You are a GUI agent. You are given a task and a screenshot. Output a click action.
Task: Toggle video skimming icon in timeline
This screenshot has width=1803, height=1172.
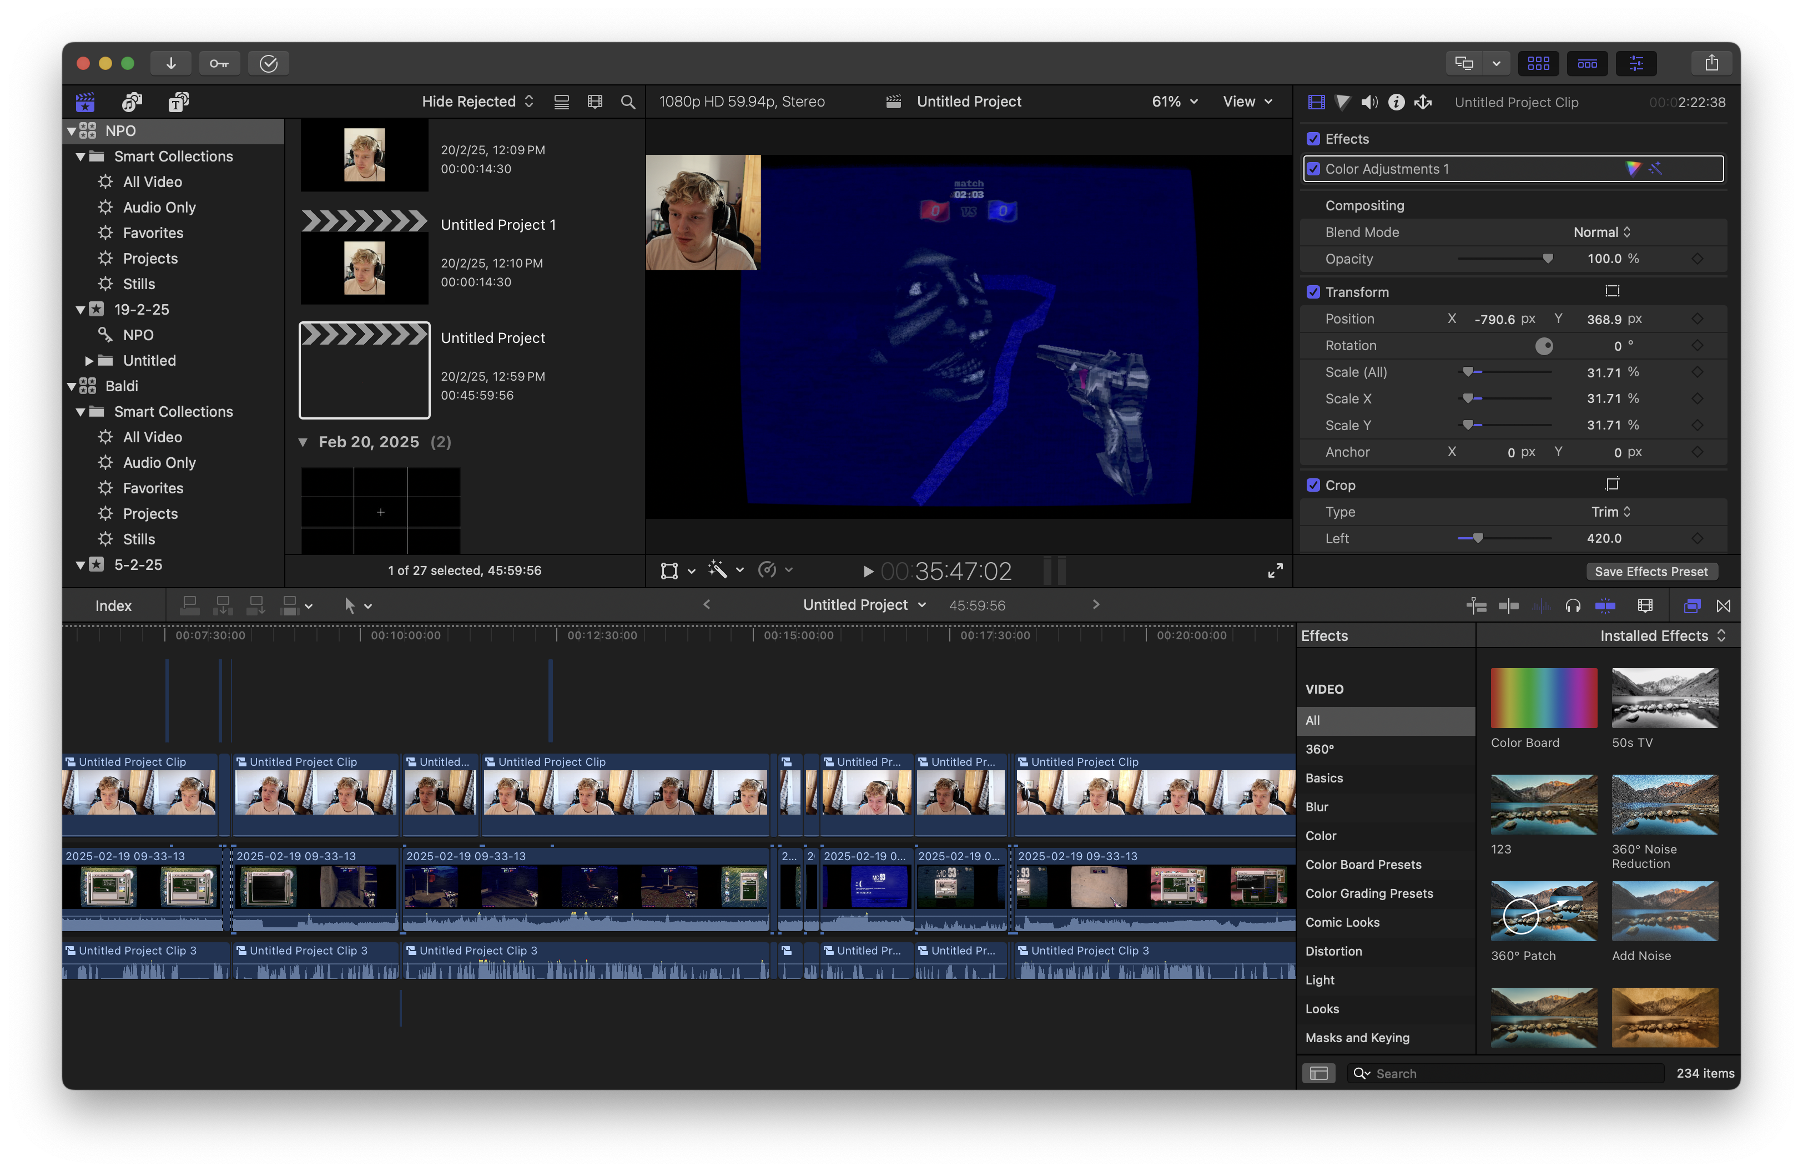point(1508,605)
